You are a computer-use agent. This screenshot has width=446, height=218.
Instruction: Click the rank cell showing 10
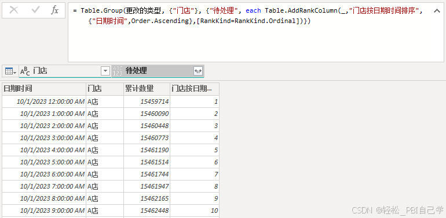[x=195, y=211]
